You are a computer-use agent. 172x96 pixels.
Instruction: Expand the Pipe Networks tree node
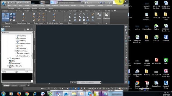click(8, 66)
